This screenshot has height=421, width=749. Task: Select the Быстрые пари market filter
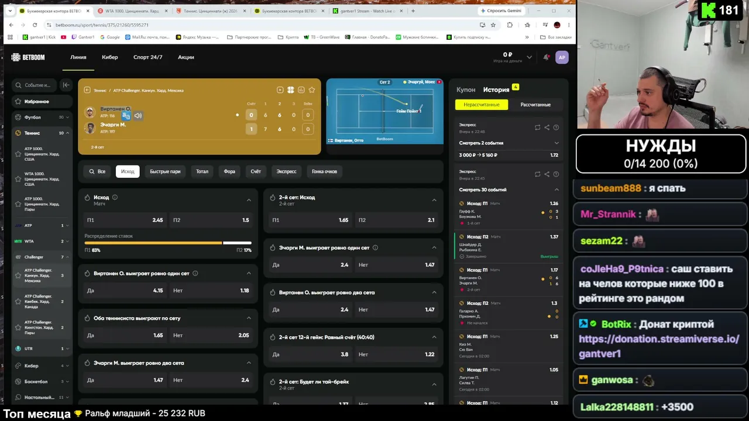165,171
